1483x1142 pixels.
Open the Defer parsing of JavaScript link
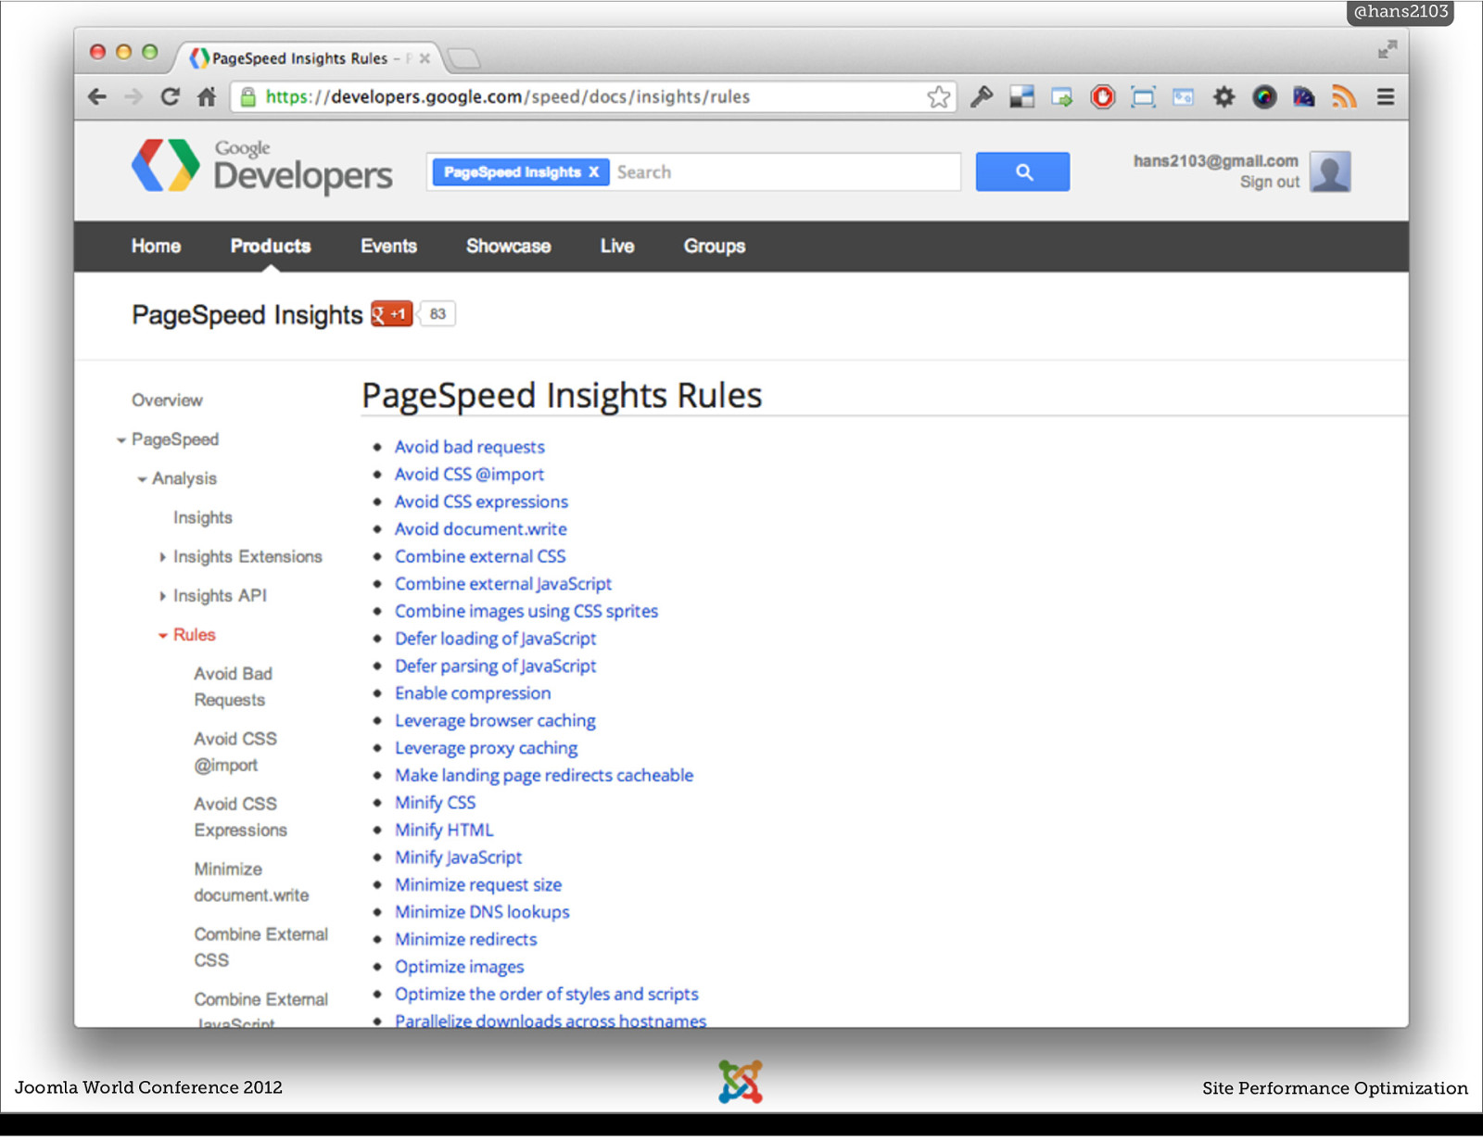coord(496,666)
